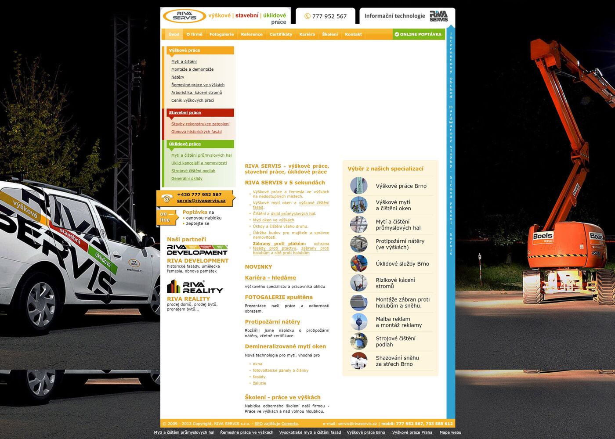Click the servis@rivaservis.cz email link in sidebar
The image size is (615, 439).
[201, 201]
